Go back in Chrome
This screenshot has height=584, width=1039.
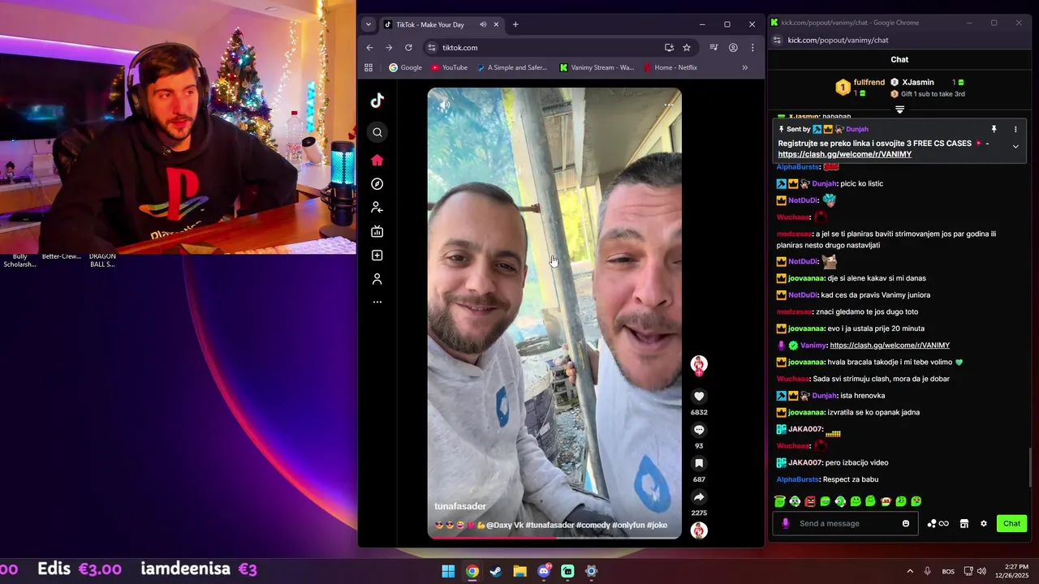[369, 48]
